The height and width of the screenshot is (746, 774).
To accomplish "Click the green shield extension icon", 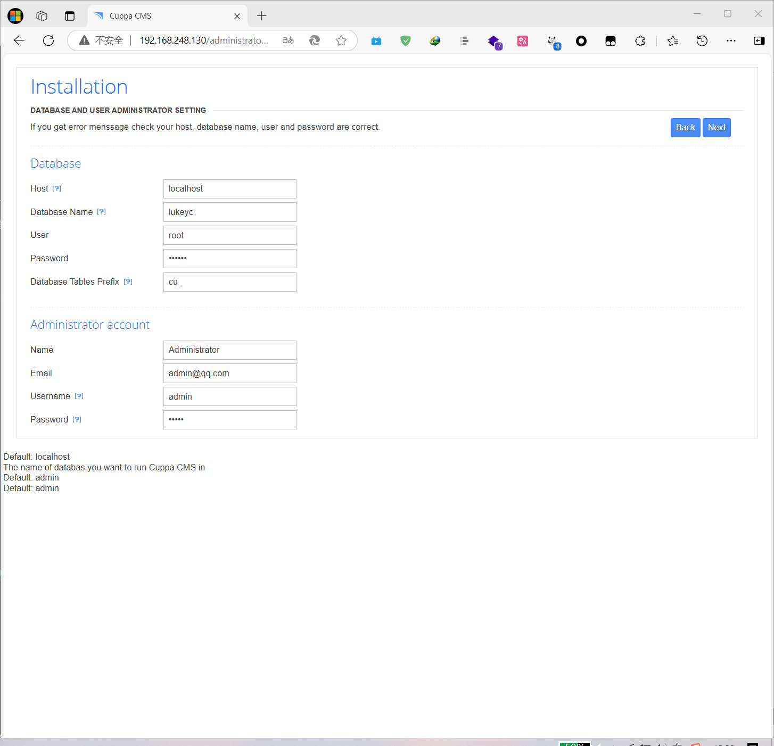I will 406,41.
